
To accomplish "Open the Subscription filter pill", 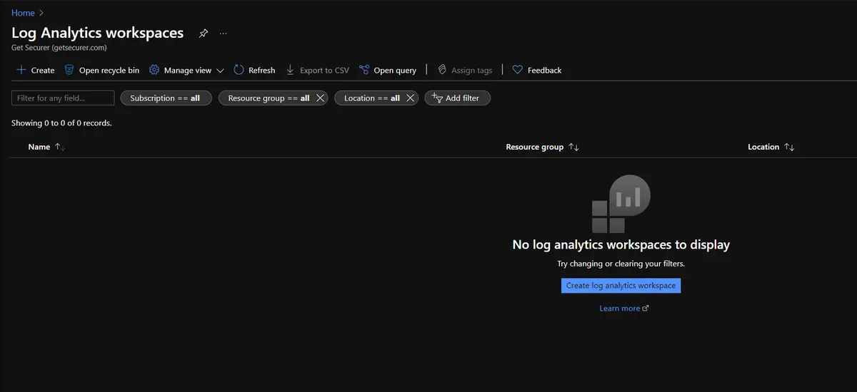I will (x=166, y=98).
